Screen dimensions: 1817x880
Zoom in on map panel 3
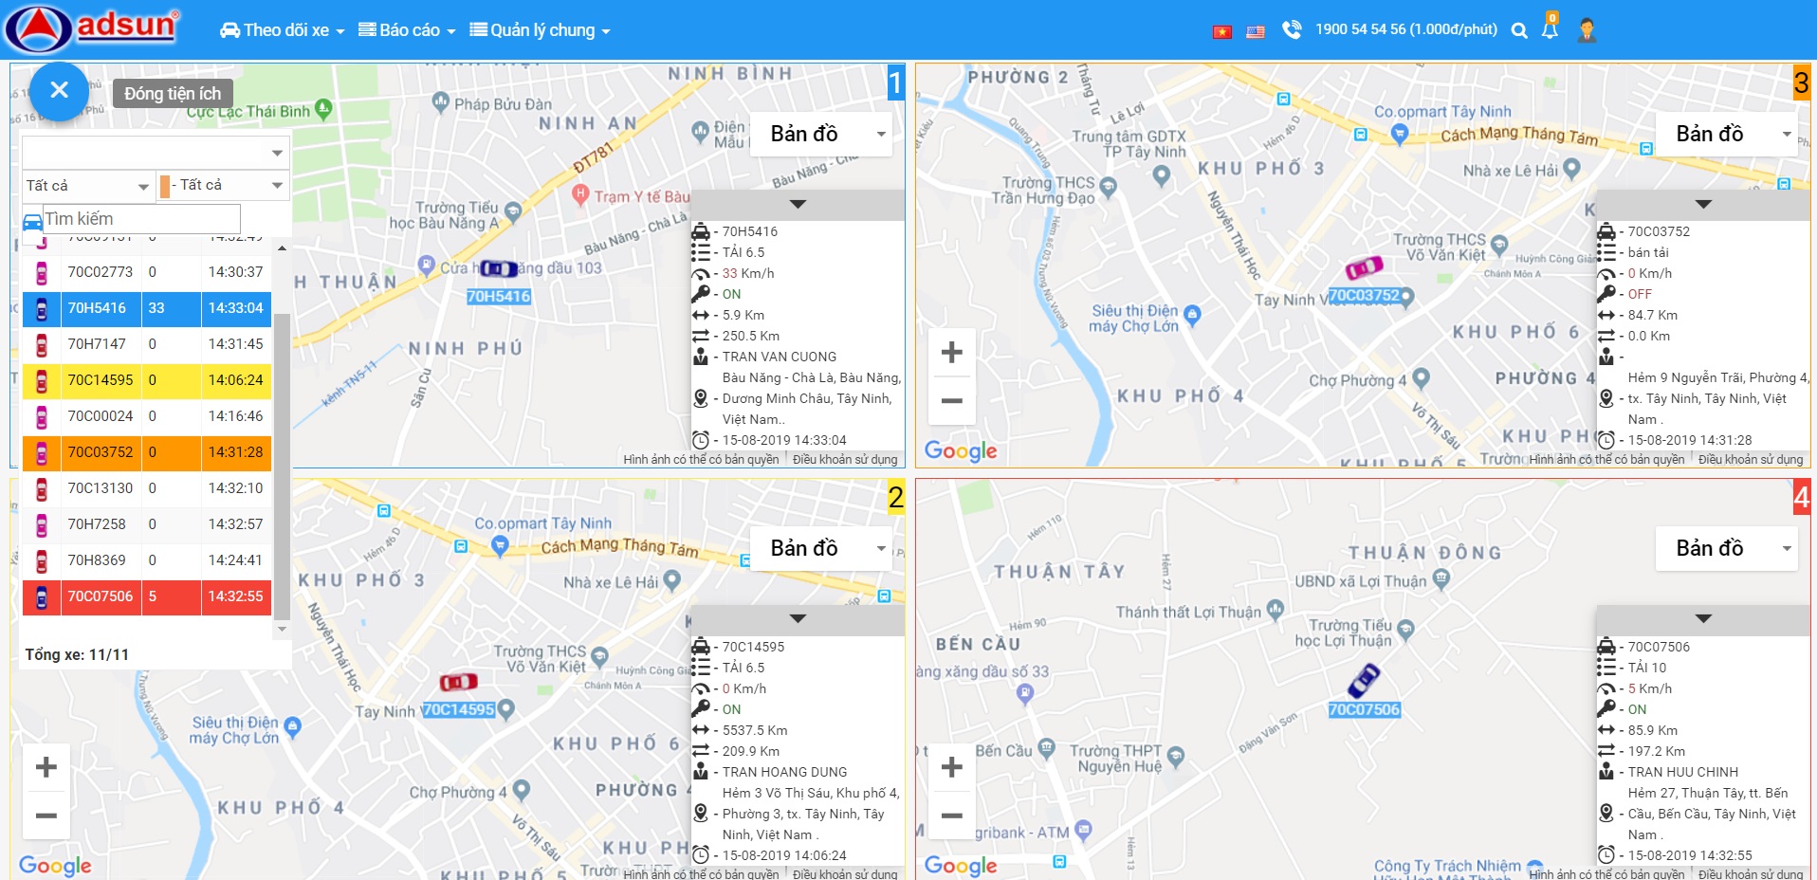[x=951, y=353]
